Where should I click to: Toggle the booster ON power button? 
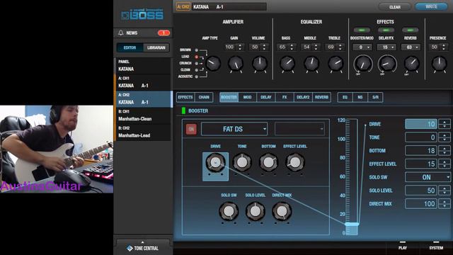191,129
